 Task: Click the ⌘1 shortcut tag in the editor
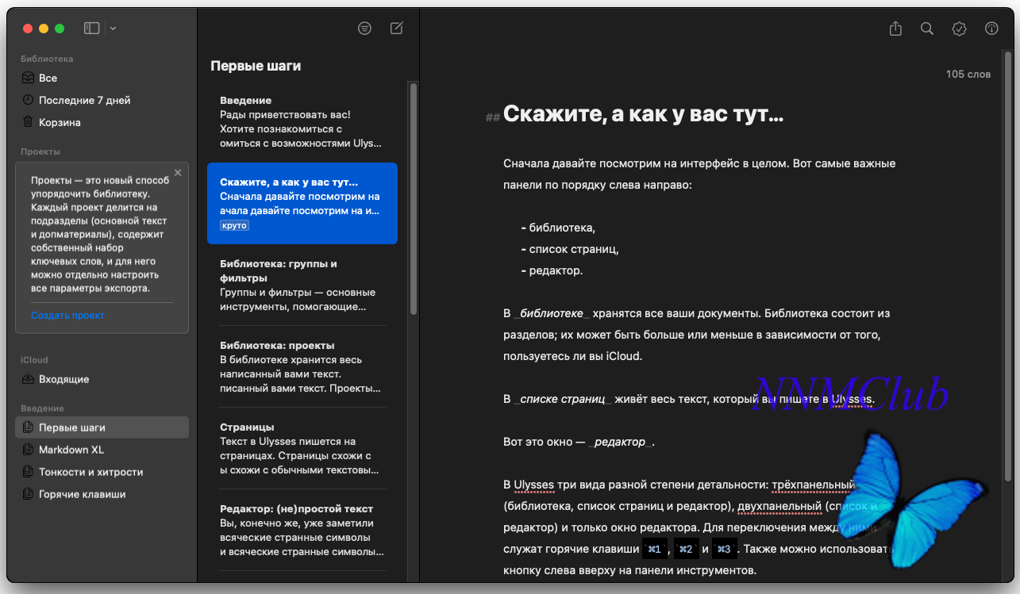coord(655,549)
